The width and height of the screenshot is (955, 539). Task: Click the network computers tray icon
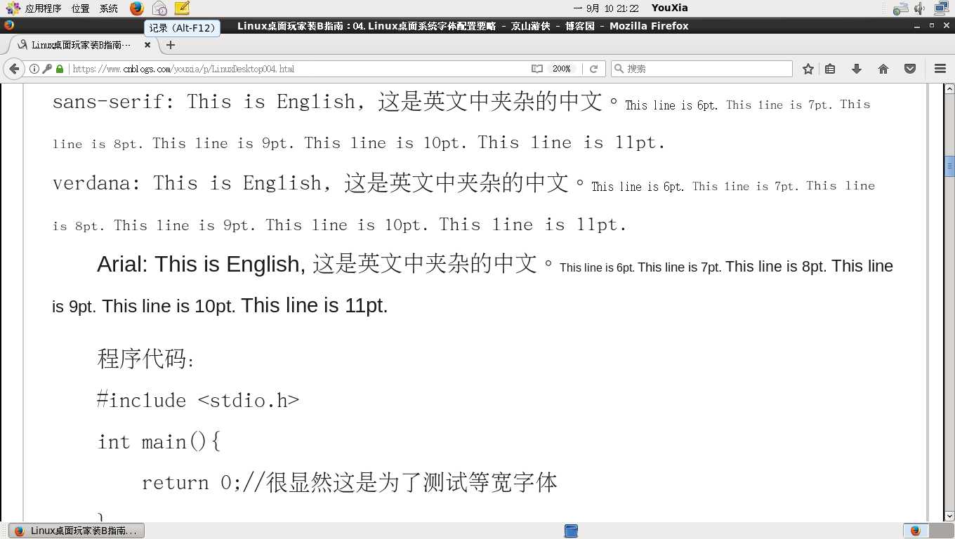(x=941, y=8)
